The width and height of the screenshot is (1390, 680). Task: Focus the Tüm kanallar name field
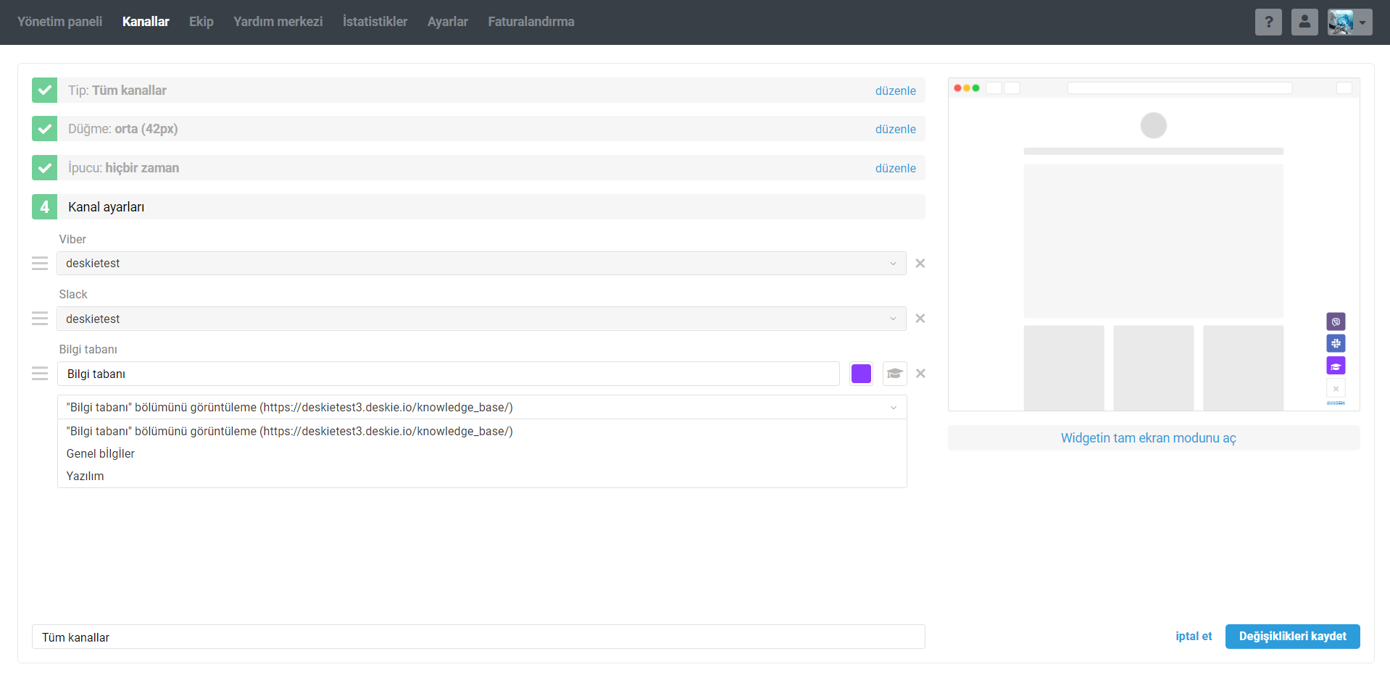tap(478, 637)
